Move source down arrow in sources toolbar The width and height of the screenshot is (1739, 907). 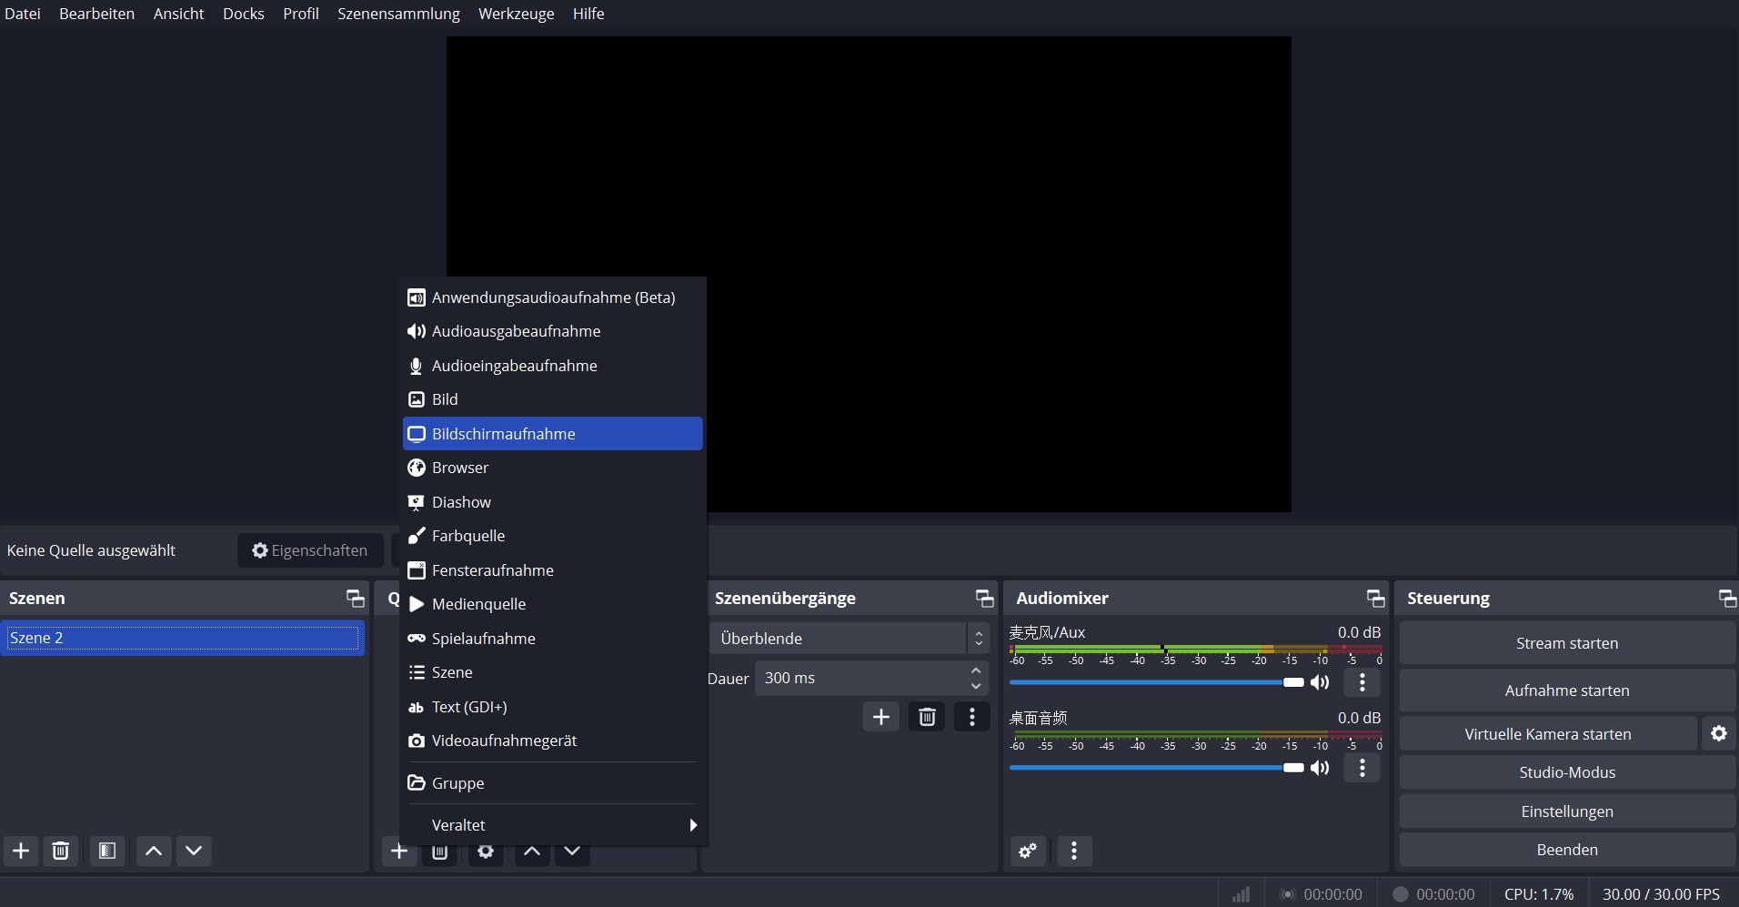[x=572, y=852]
